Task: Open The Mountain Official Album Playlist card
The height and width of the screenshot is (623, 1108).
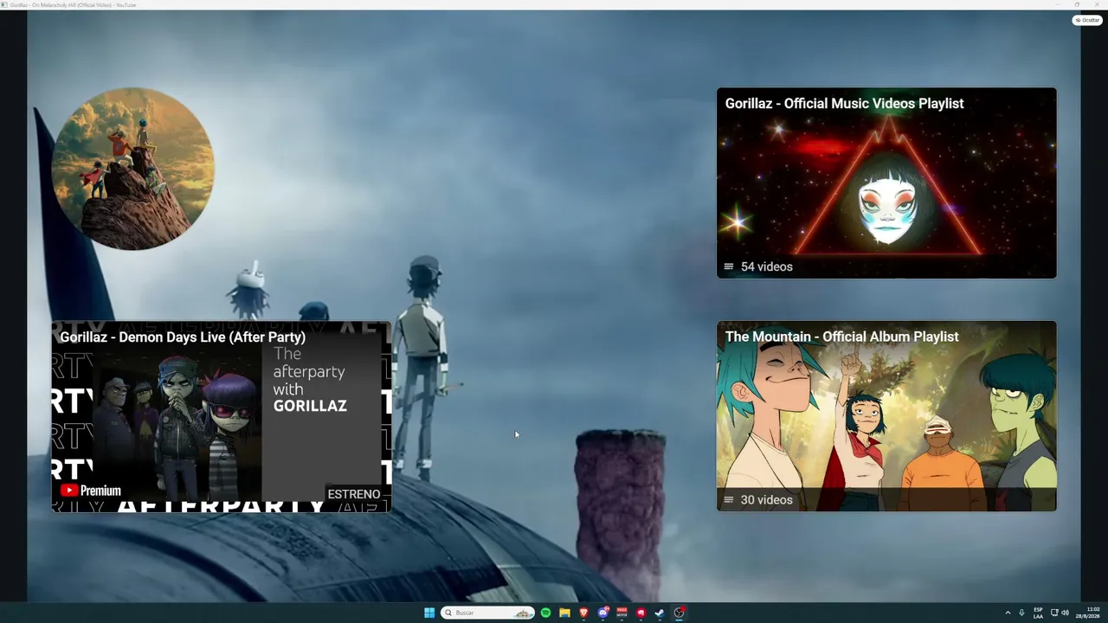Action: click(x=886, y=416)
